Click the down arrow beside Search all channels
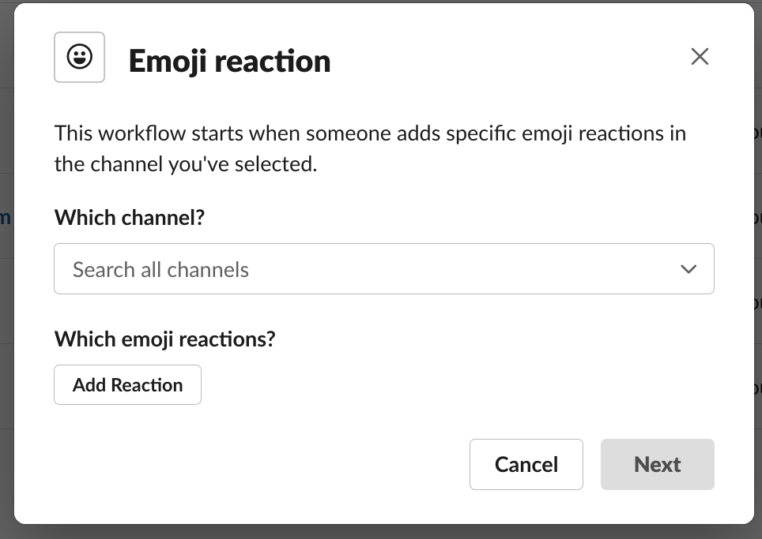 tap(688, 269)
